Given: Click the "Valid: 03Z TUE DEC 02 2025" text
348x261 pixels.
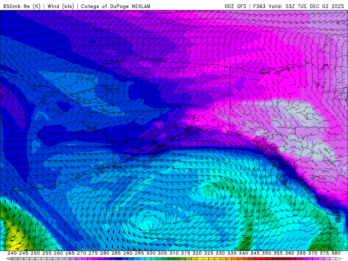Looking at the screenshot, I should pyautogui.click(x=306, y=6).
